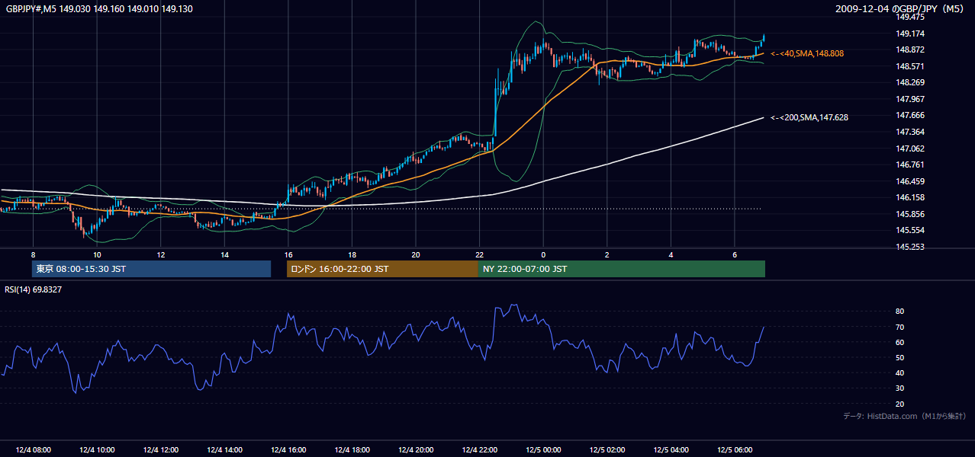This screenshot has height=457, width=975.
Task: Click the 12/4 14:00 time label
Action: click(x=224, y=449)
